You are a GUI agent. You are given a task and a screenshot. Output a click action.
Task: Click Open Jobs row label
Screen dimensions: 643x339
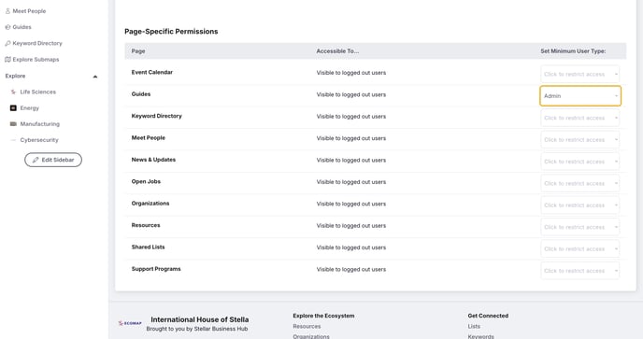(x=146, y=181)
